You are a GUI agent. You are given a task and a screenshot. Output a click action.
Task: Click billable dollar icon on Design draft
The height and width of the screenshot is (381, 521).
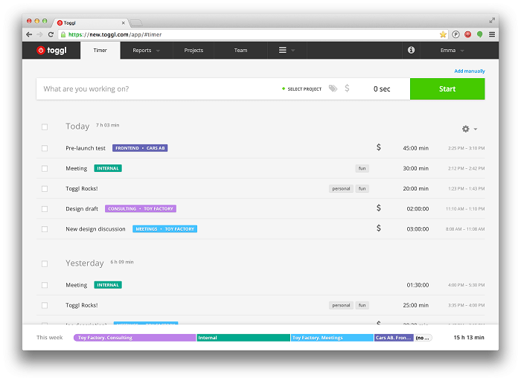[378, 208]
